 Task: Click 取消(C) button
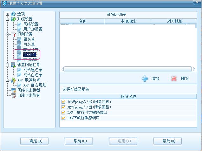pos(79,141)
